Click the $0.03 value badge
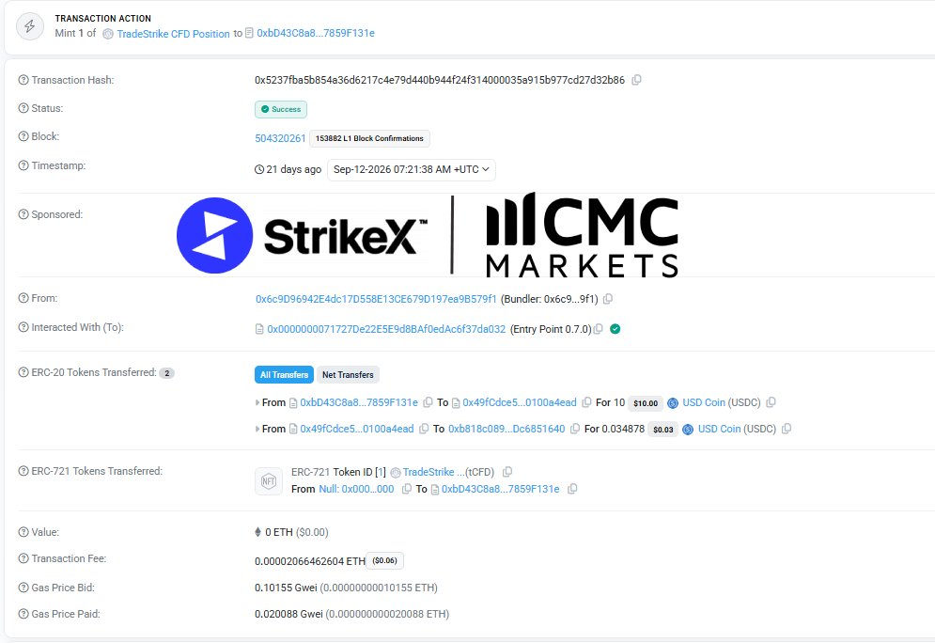 (x=663, y=430)
